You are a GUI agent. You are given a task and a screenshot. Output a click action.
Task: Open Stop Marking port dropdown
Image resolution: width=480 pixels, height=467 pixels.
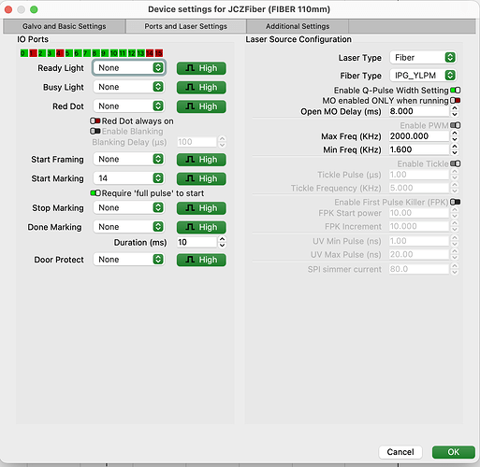(x=129, y=207)
